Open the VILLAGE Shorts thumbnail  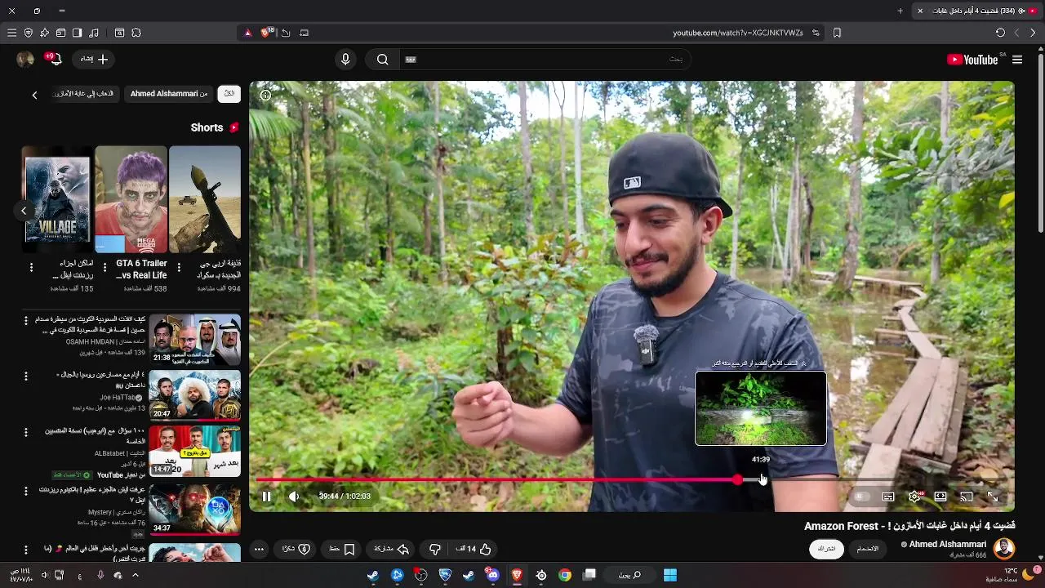pyautogui.click(x=56, y=199)
